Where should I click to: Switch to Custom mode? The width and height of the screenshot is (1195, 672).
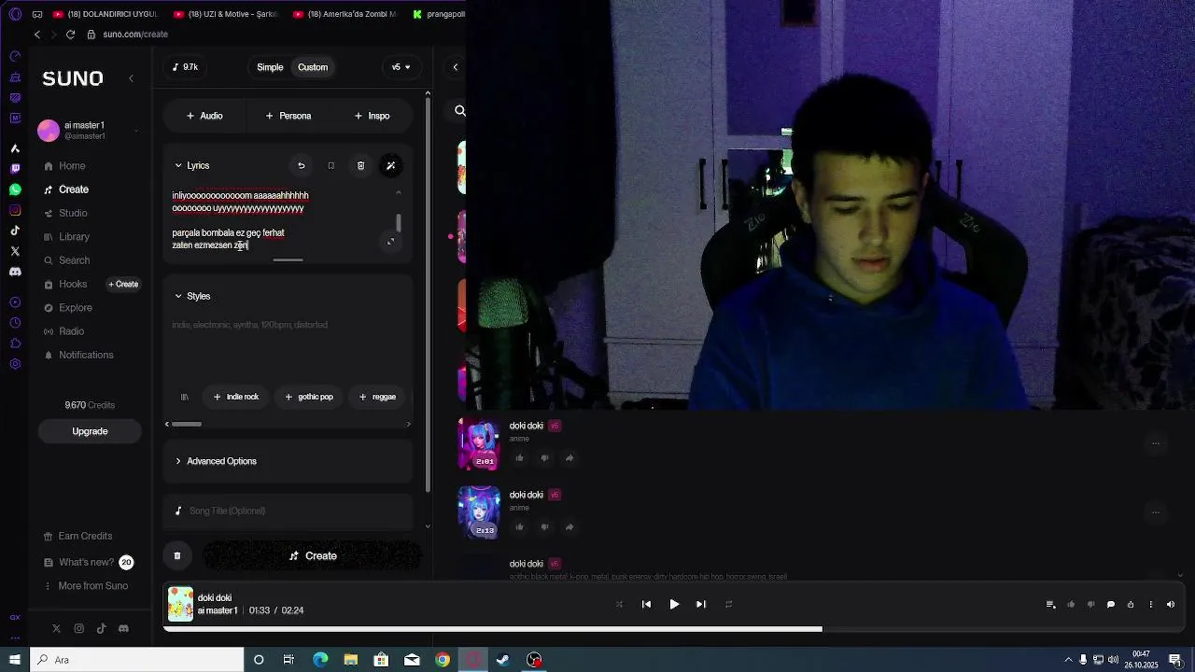[313, 67]
